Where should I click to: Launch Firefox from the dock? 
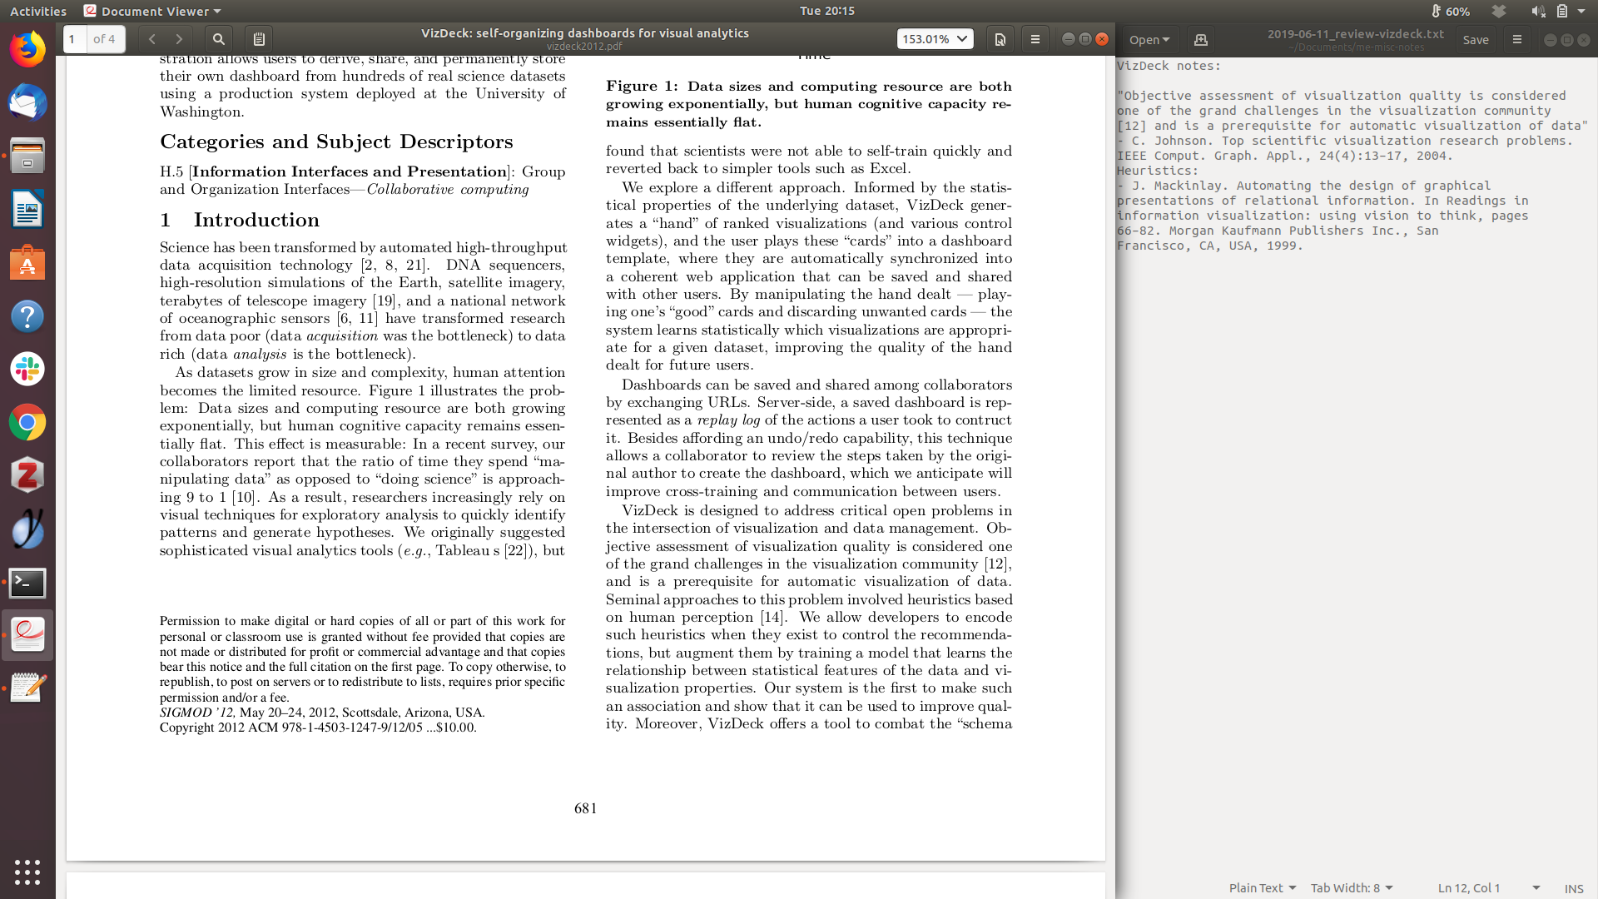[27, 50]
